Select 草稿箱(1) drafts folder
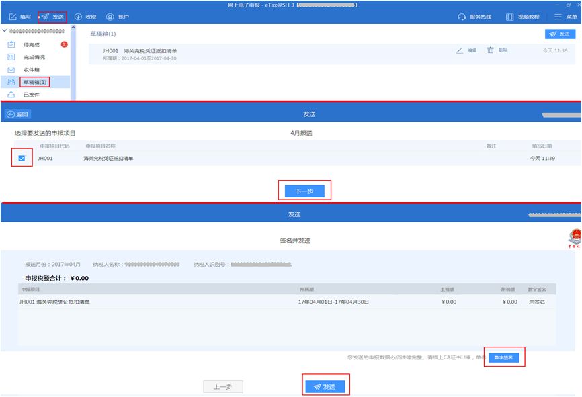The image size is (582, 397). click(x=34, y=82)
